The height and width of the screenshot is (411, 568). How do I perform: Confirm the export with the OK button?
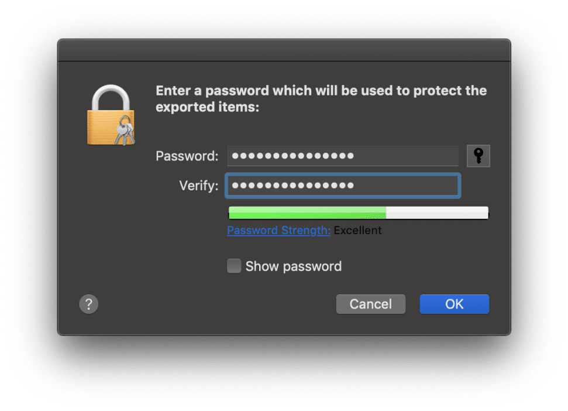coord(454,304)
